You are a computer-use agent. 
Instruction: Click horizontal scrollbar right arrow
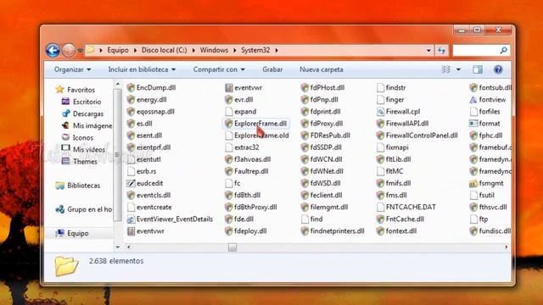[x=507, y=247]
